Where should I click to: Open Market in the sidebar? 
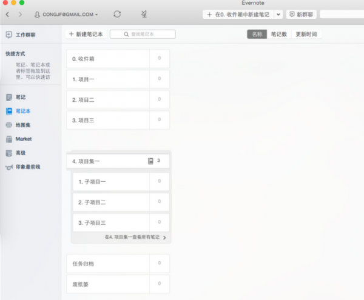point(23,139)
